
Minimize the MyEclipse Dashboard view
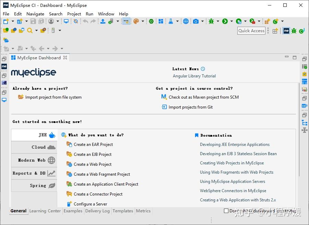(x=287, y=57)
